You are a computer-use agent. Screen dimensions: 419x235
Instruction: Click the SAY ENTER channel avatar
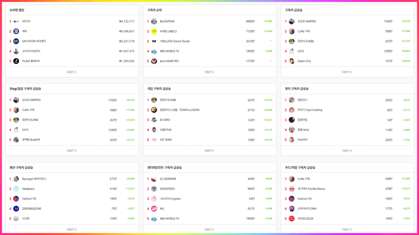coord(16,41)
